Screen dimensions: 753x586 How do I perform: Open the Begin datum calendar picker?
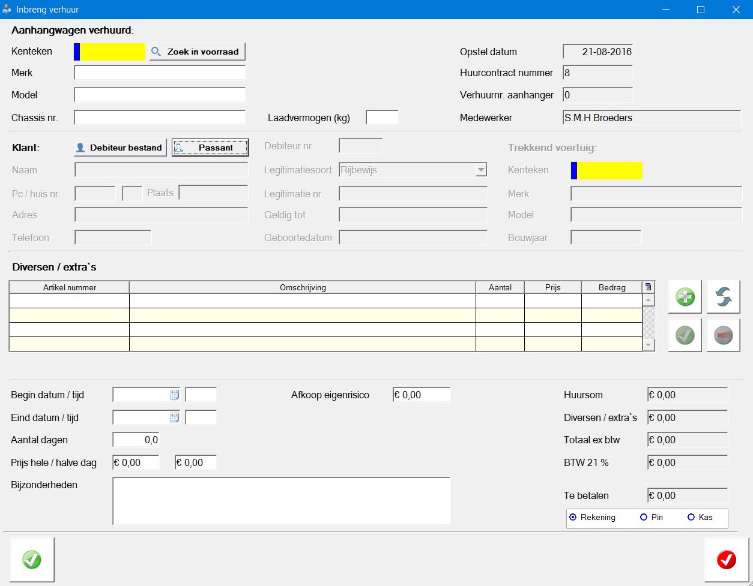pos(175,395)
